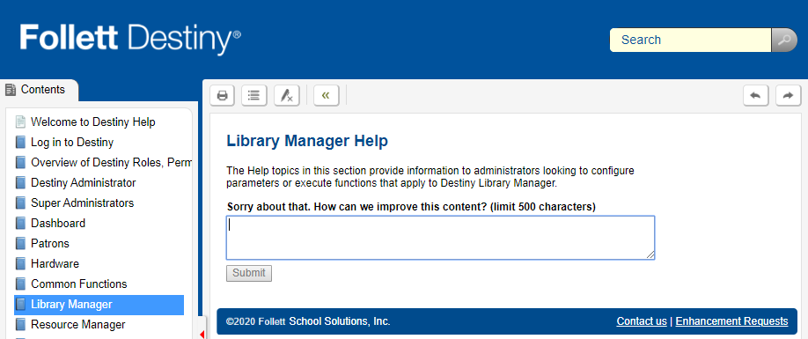Go back using the left arrow button
The image size is (808, 339).
(x=755, y=95)
